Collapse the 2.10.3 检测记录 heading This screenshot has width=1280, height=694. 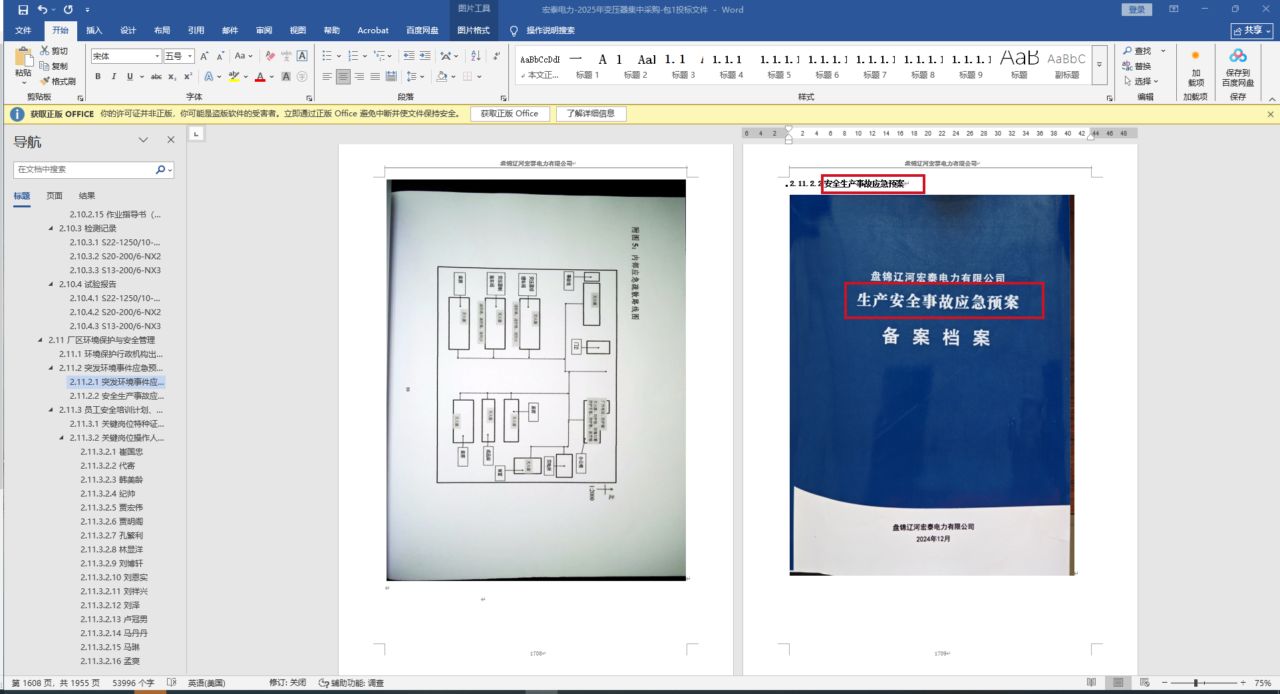[51, 229]
